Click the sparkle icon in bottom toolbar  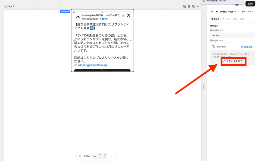coord(80,156)
